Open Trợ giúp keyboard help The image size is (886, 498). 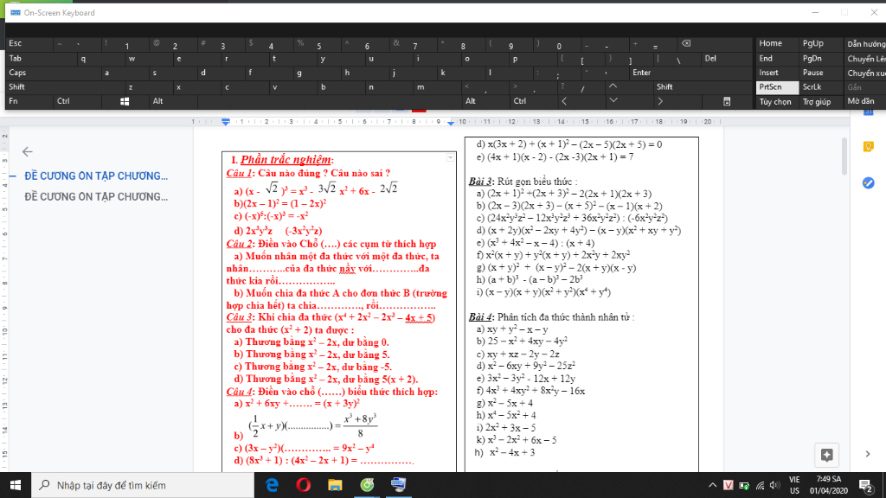(820, 102)
